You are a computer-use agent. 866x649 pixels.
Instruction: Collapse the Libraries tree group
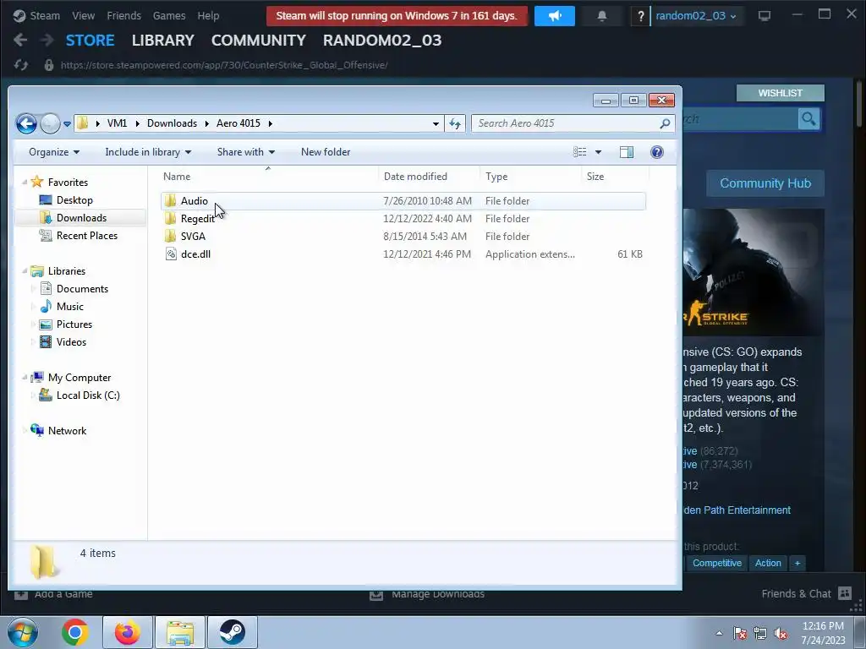[25, 270]
